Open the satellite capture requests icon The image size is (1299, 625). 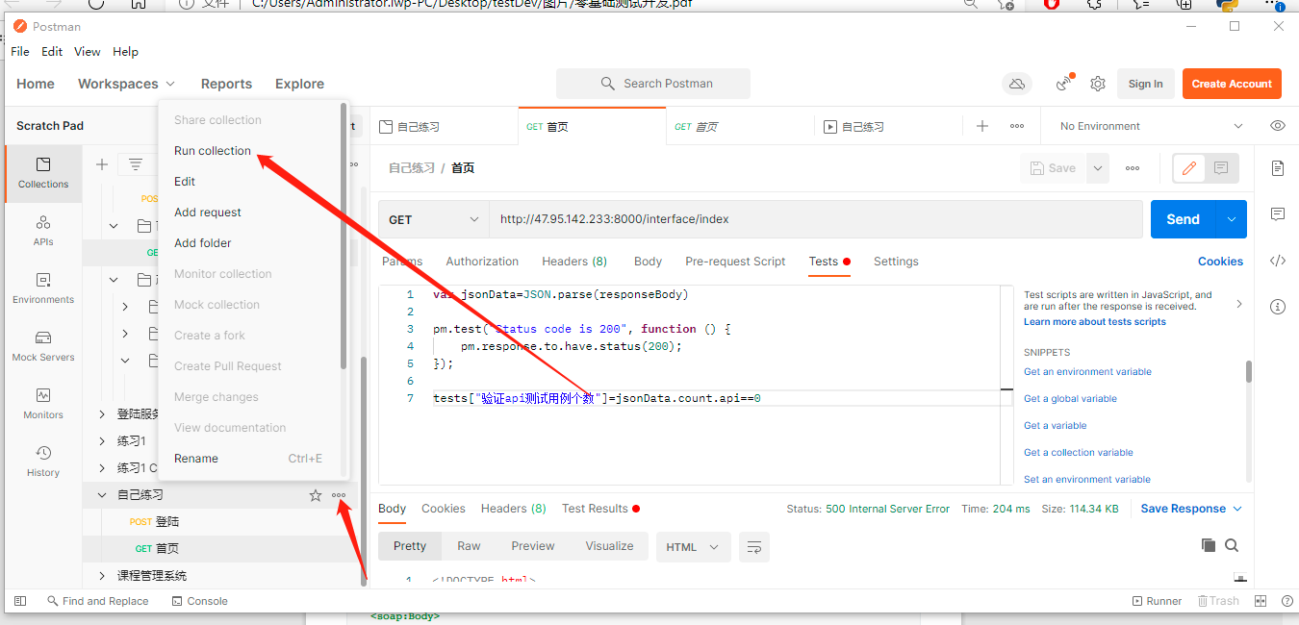pyautogui.click(x=1064, y=84)
